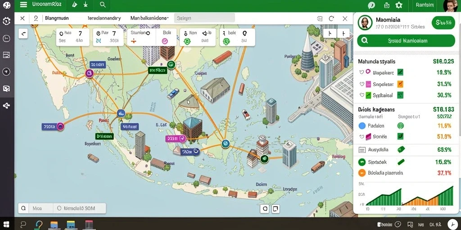Image resolution: width=461 pixels, height=230 pixels.
Task: Click the tag icon beside the refresh icon
Action: [x=320, y=18]
